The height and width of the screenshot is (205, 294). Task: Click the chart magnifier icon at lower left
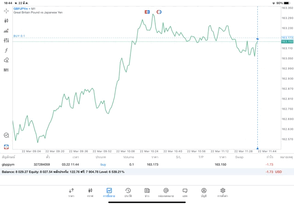pyautogui.click(x=6, y=135)
